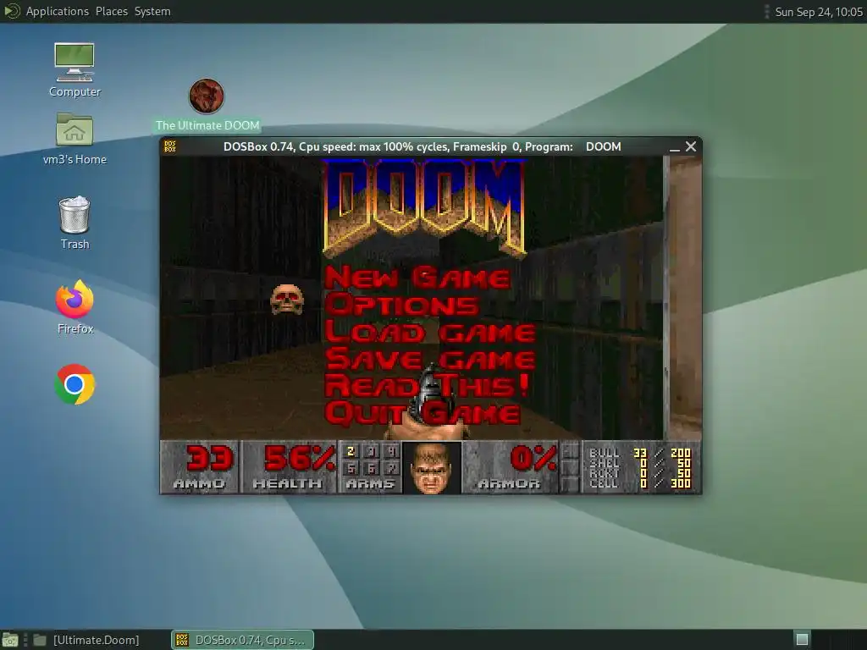Close the DOSBox window
The width and height of the screenshot is (867, 650).
[691, 146]
